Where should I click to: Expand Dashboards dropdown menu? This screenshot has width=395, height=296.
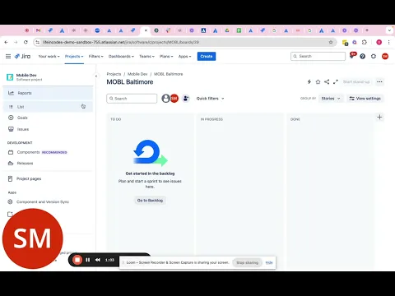pos(121,56)
